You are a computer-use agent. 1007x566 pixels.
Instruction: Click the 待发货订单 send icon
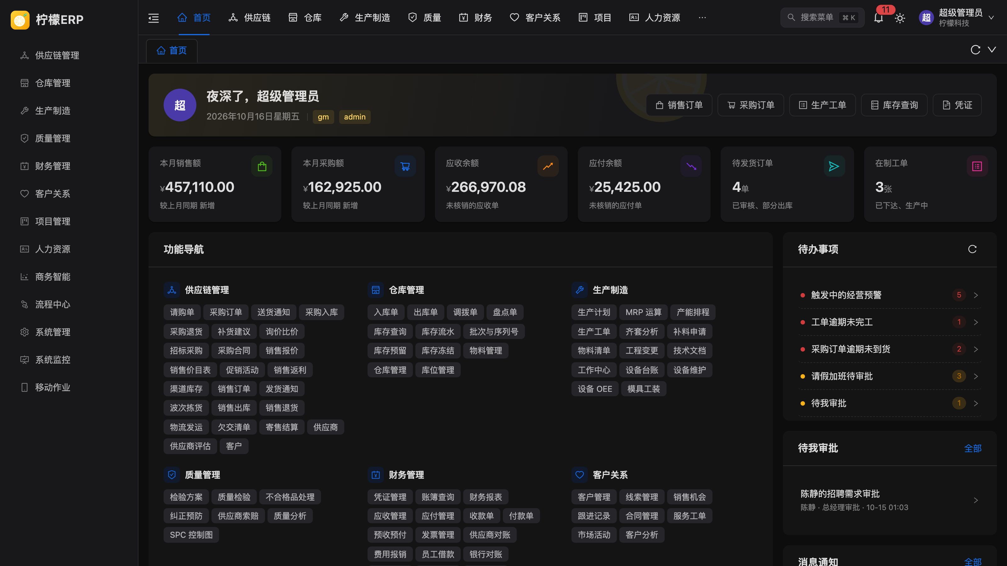point(834,166)
